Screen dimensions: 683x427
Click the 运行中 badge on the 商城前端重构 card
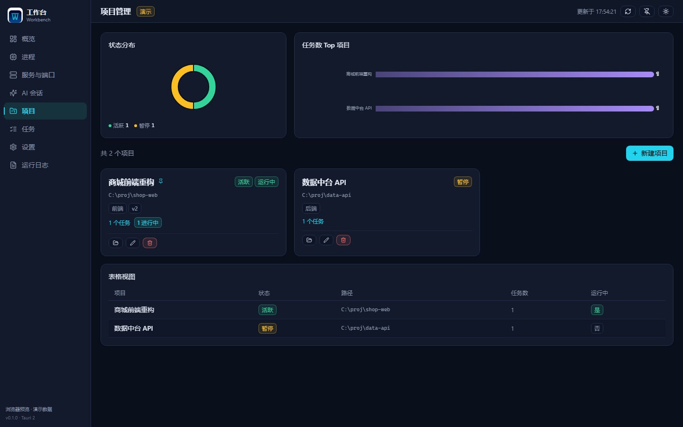coord(267,182)
